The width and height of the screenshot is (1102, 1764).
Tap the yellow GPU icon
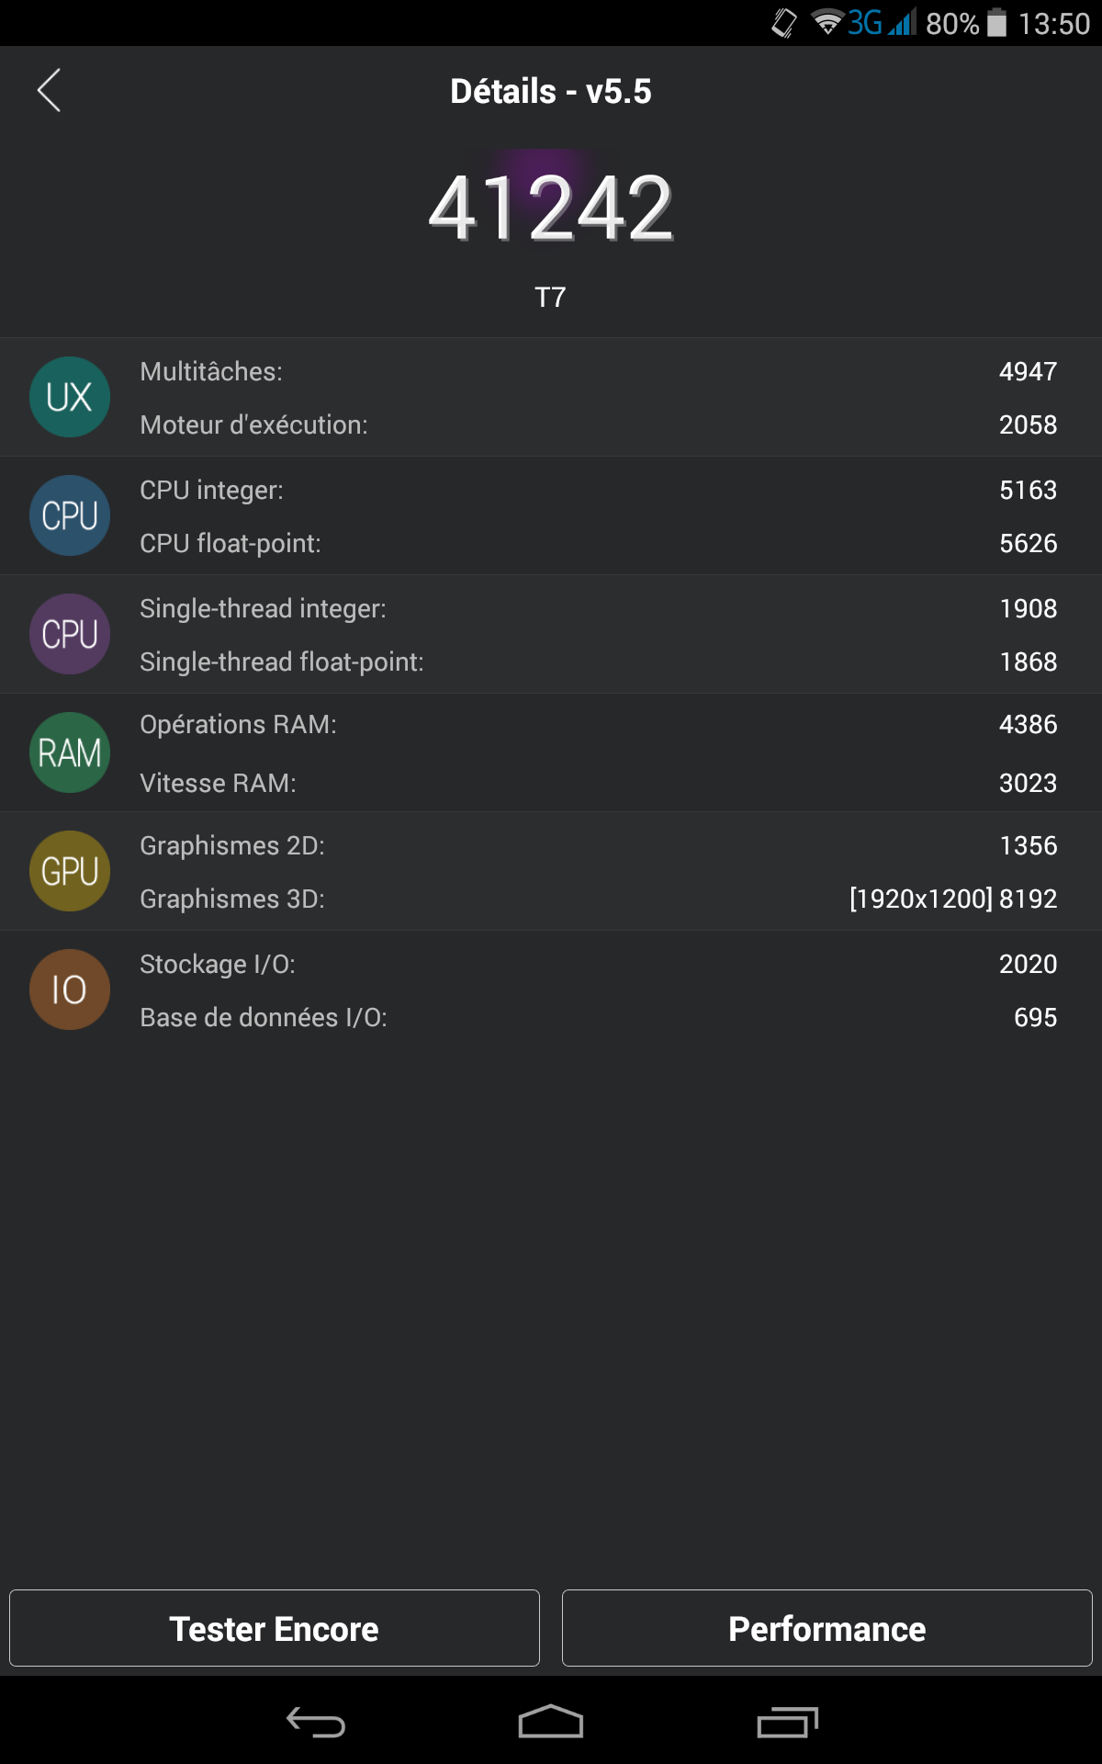pos(70,871)
